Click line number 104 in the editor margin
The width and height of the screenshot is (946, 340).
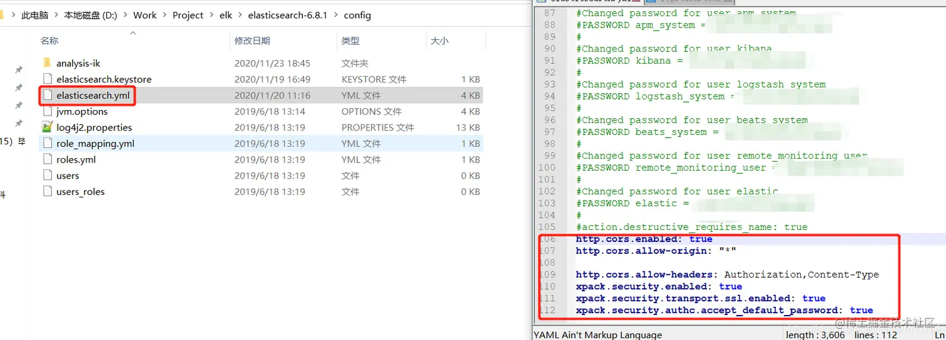547,215
